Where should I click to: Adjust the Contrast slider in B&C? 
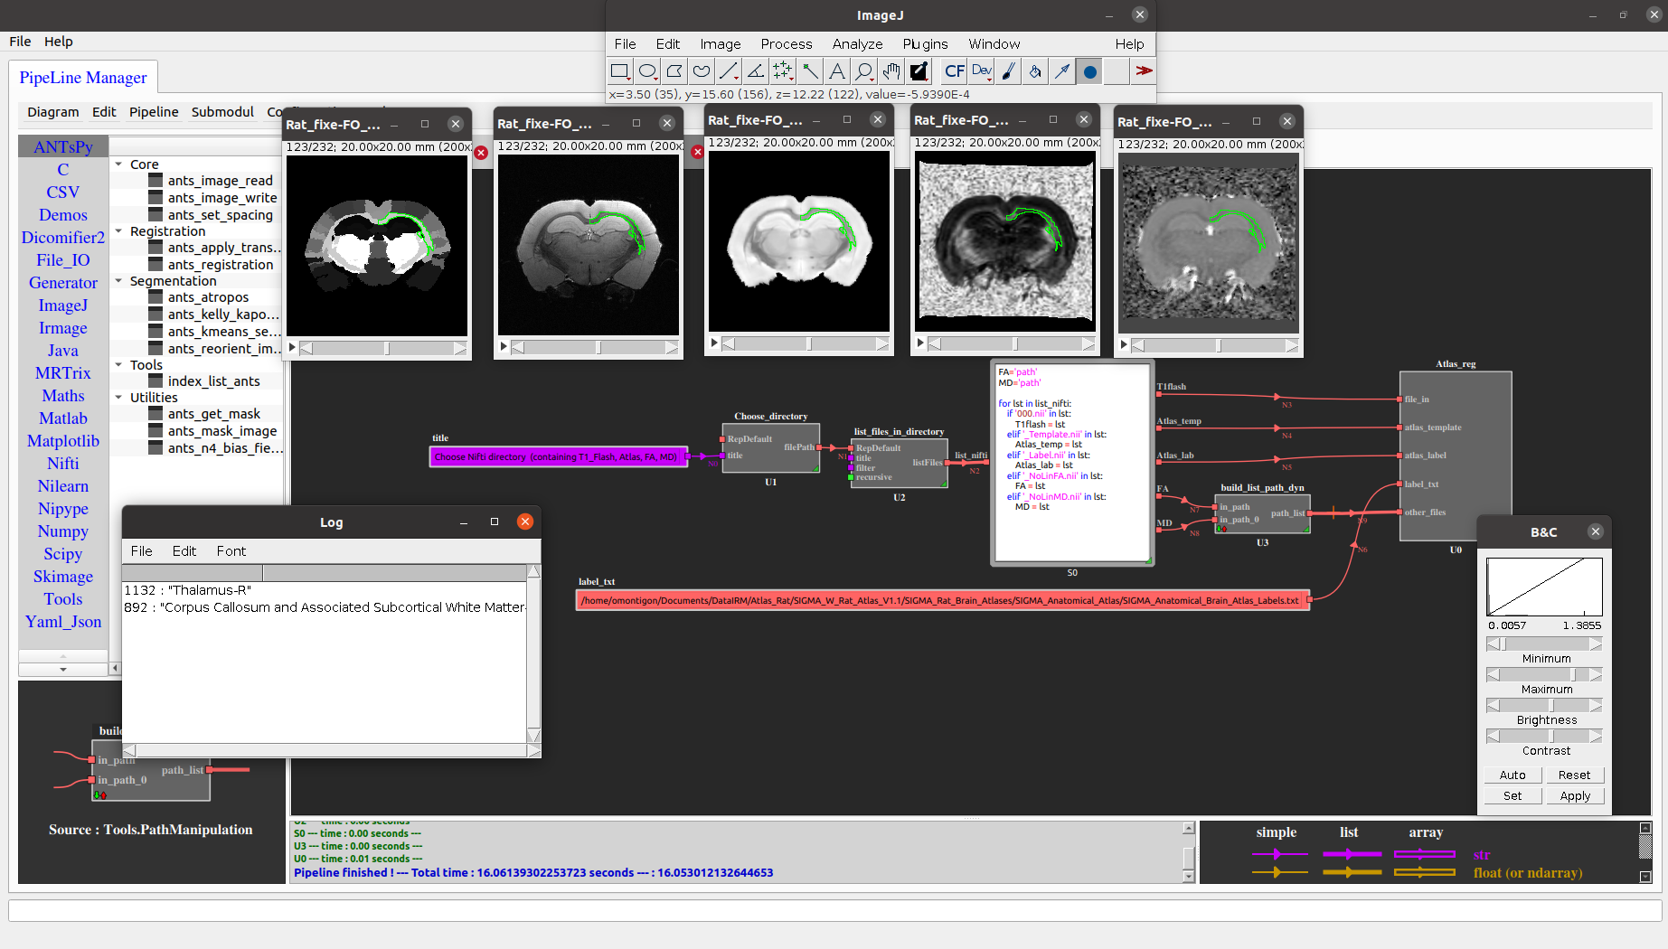coord(1544,737)
